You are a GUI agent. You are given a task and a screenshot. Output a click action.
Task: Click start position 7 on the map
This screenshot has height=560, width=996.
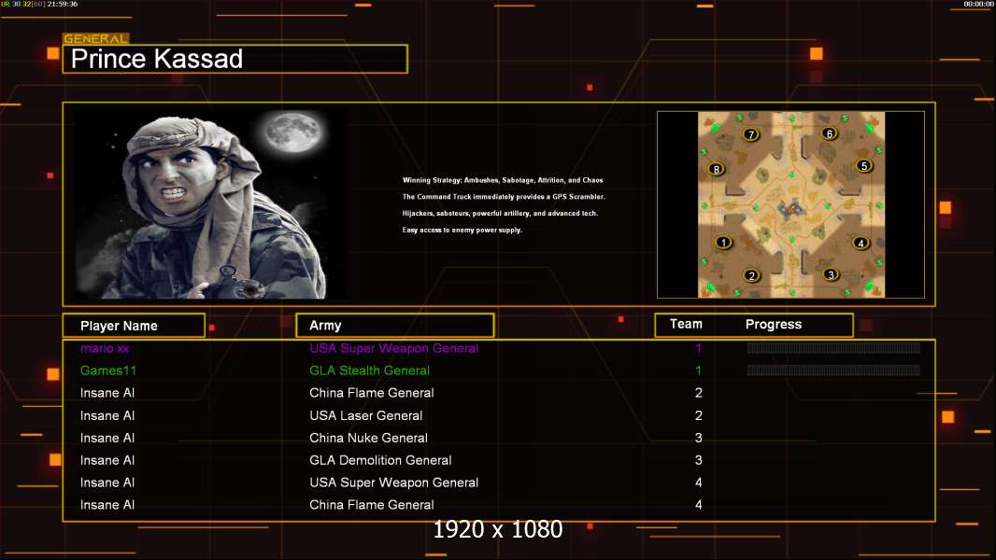(x=751, y=134)
